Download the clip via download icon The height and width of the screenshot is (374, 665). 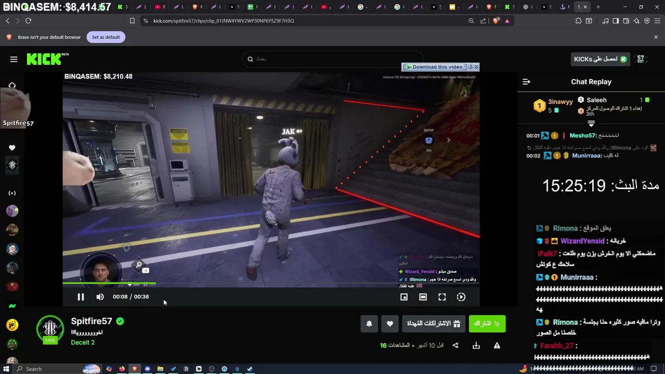[476, 345]
